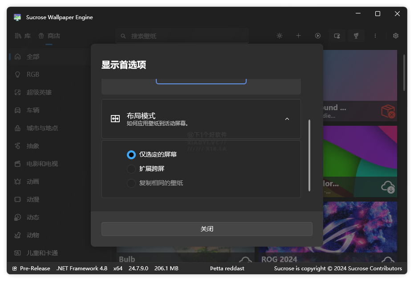Click the icon beside 动态
Image resolution: width=414 pixels, height=281 pixels.
tap(17, 218)
